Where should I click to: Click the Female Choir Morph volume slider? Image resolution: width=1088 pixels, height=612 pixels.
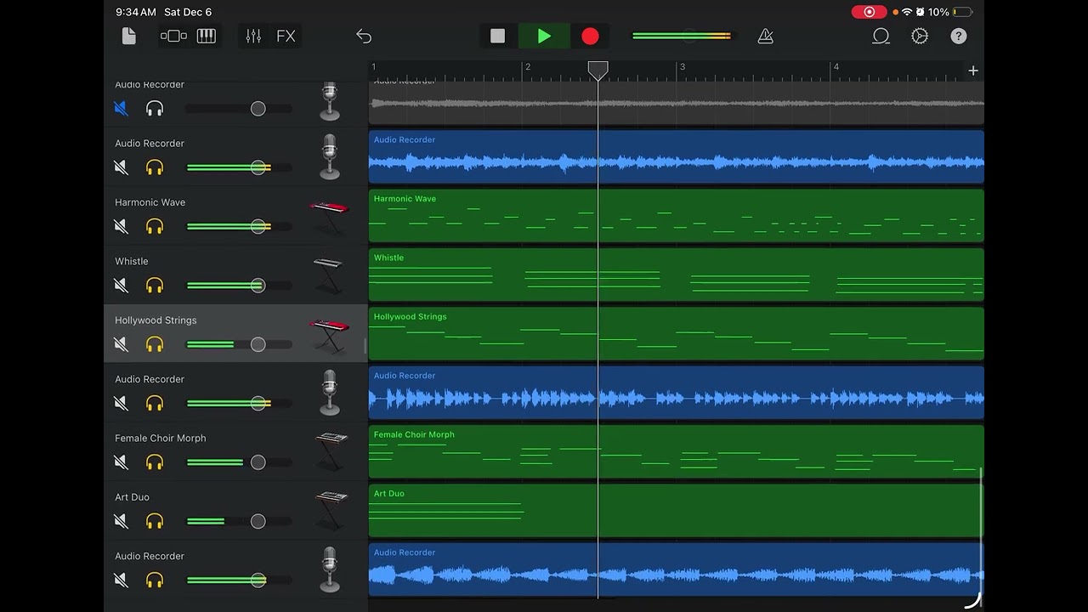[239, 462]
